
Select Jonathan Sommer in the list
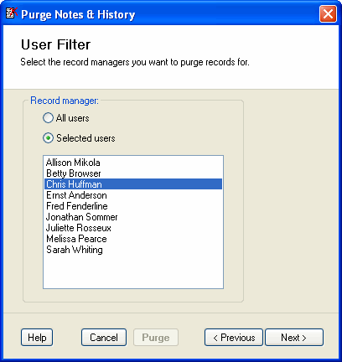click(133, 217)
